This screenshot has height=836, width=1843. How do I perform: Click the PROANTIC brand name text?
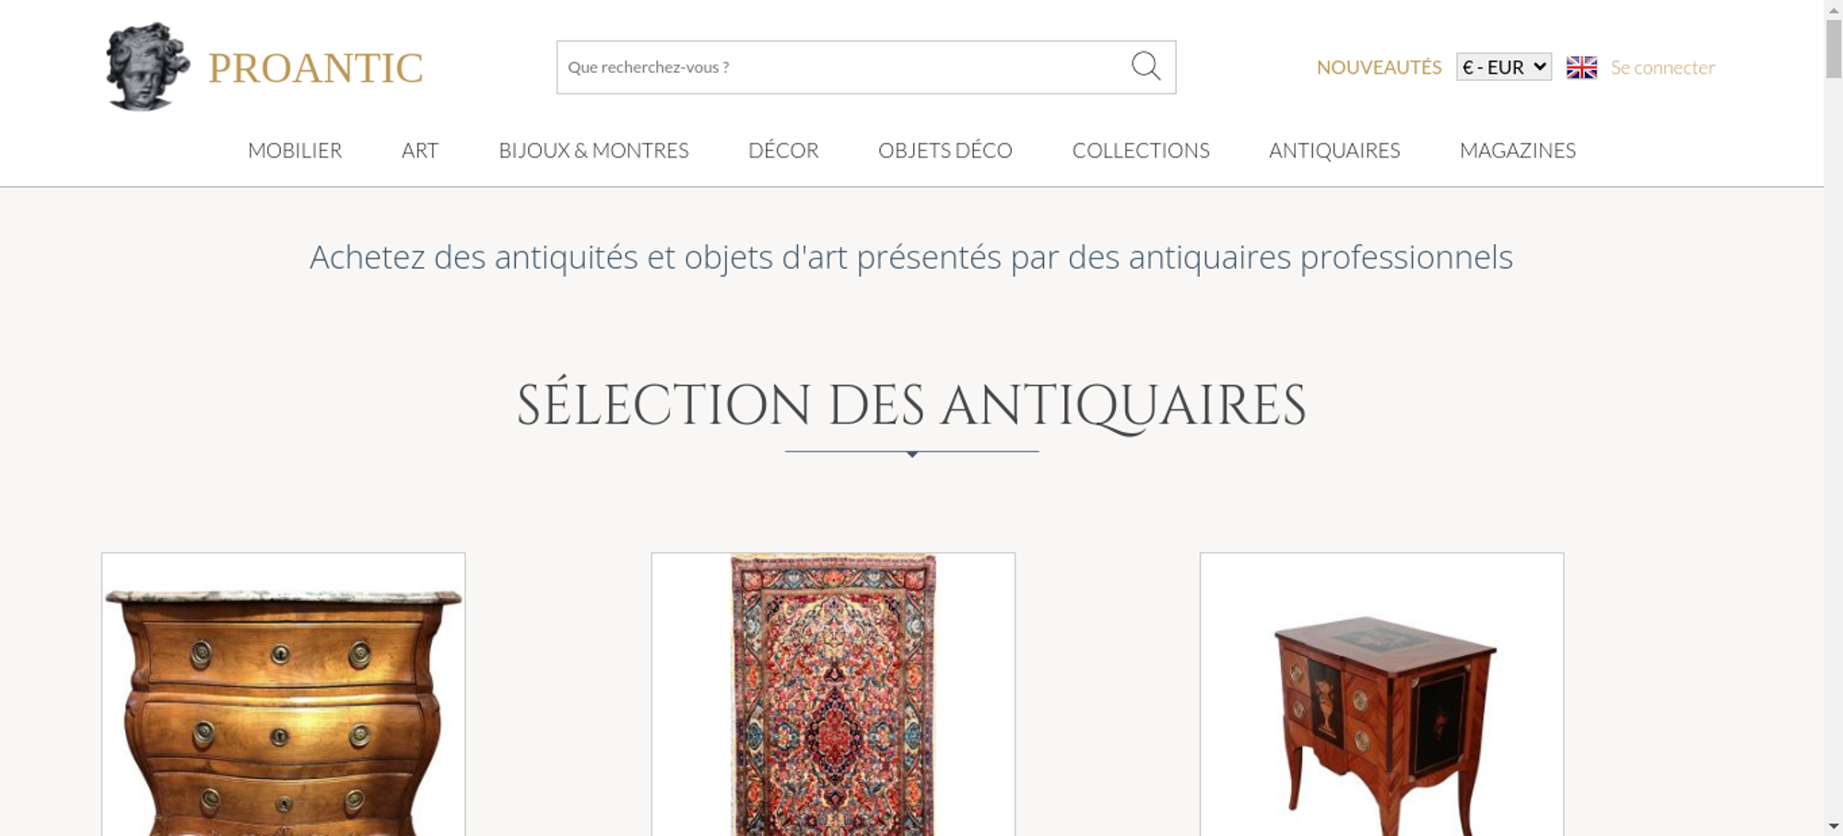pyautogui.click(x=315, y=68)
